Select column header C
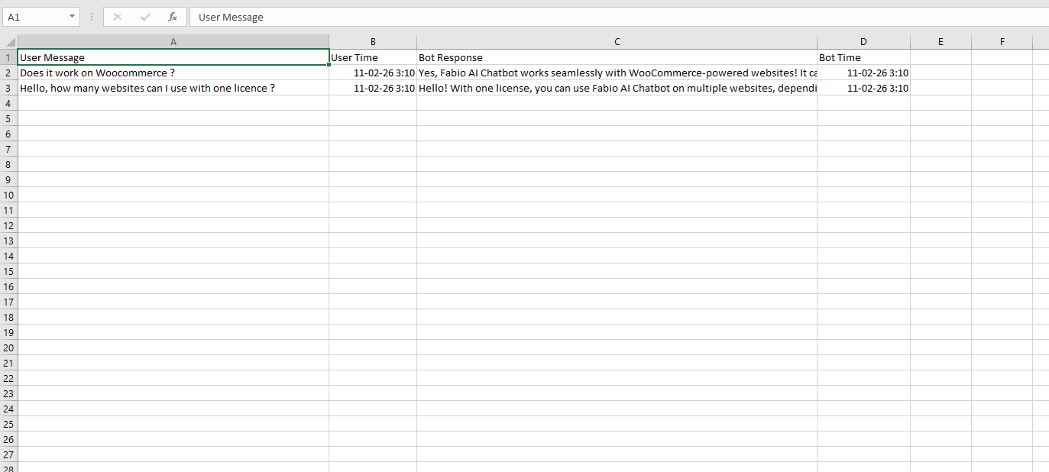 coord(617,41)
